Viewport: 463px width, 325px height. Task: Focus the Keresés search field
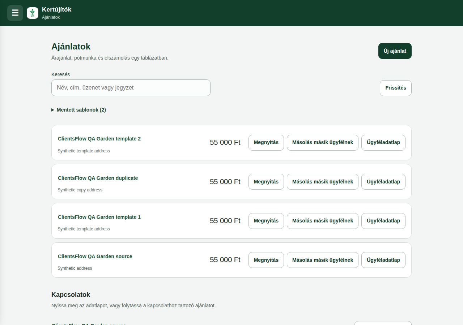(x=131, y=88)
